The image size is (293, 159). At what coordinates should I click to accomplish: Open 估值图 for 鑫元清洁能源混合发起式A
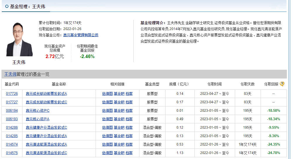(107, 144)
